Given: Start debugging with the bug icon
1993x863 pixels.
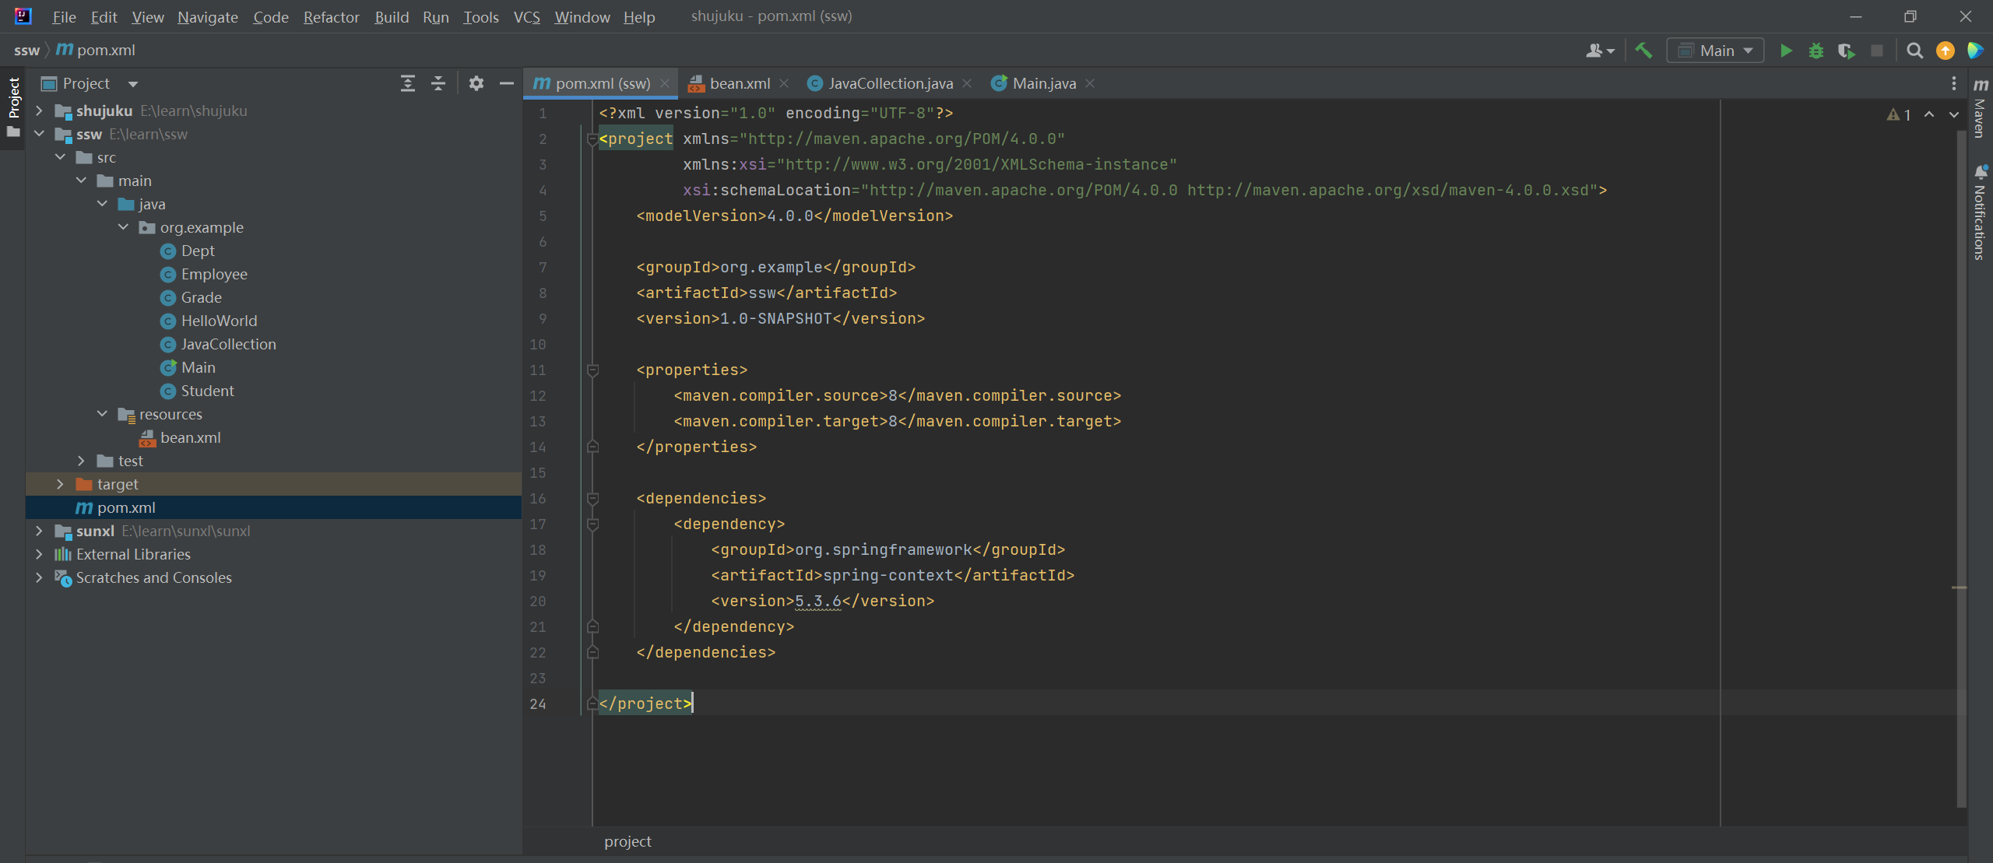Looking at the screenshot, I should [x=1816, y=51].
